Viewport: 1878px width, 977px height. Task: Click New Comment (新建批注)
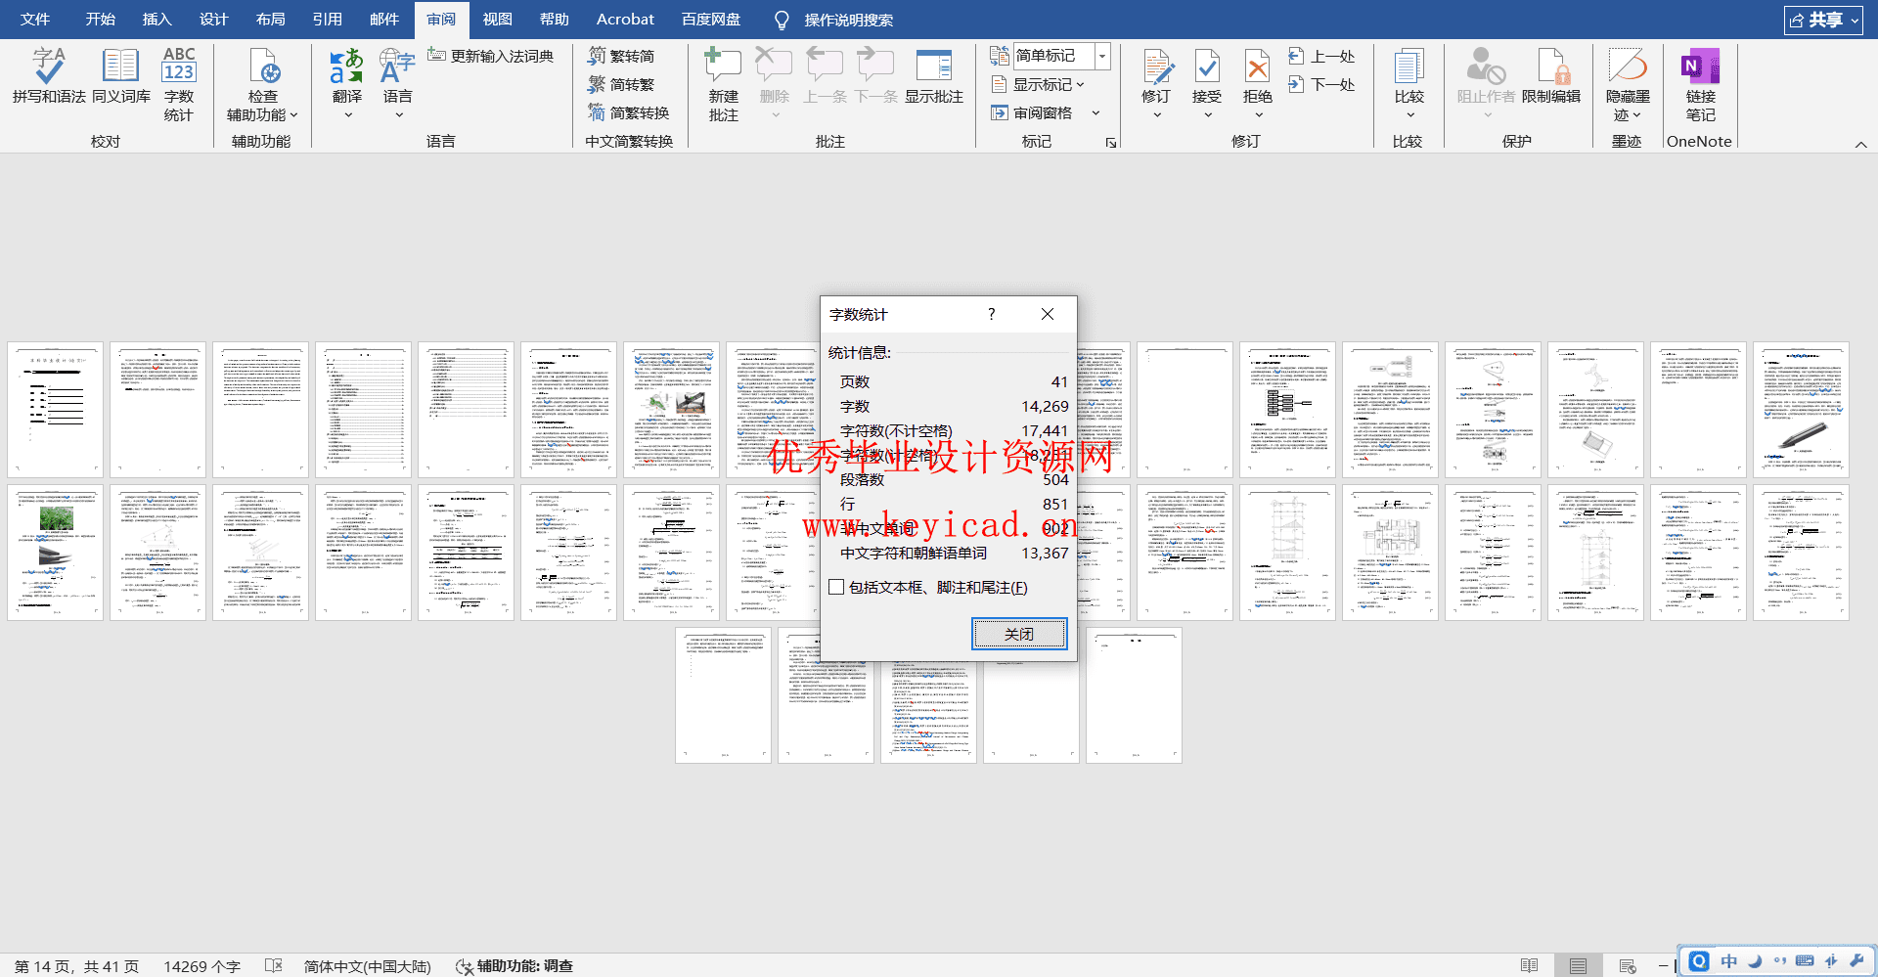723,84
